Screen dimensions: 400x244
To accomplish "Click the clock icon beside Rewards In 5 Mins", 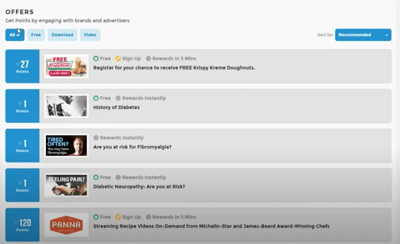I will coord(149,217).
